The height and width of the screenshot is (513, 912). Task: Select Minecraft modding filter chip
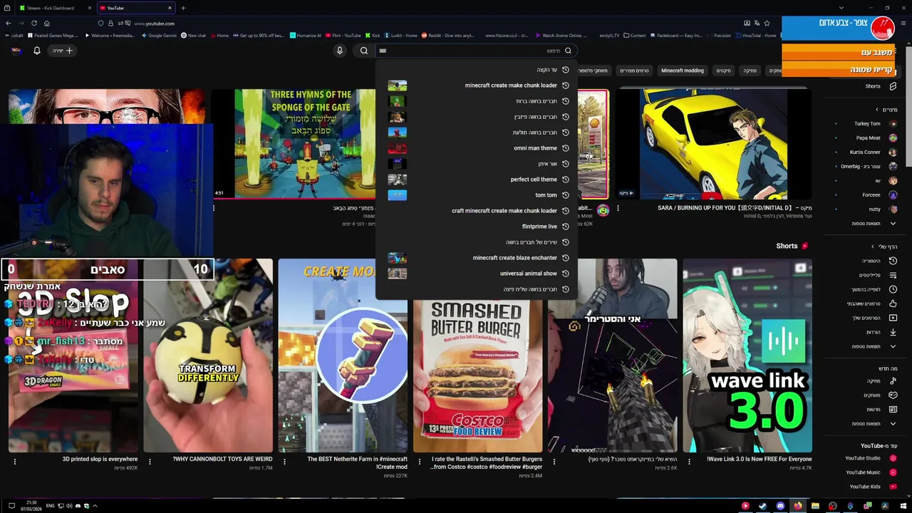tap(683, 71)
